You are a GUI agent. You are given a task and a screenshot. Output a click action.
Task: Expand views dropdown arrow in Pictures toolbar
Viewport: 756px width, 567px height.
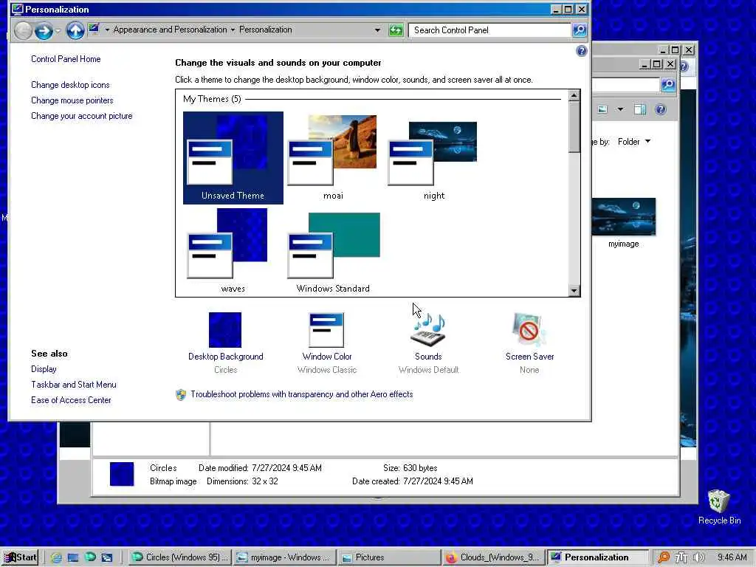click(620, 109)
